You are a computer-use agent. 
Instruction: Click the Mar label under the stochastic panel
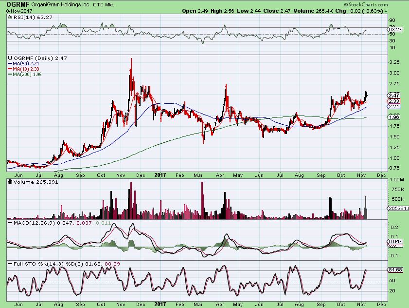point(198,304)
